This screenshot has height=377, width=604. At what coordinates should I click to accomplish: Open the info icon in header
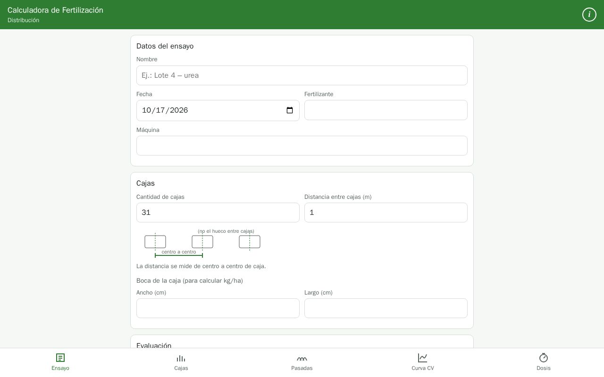tap(589, 15)
